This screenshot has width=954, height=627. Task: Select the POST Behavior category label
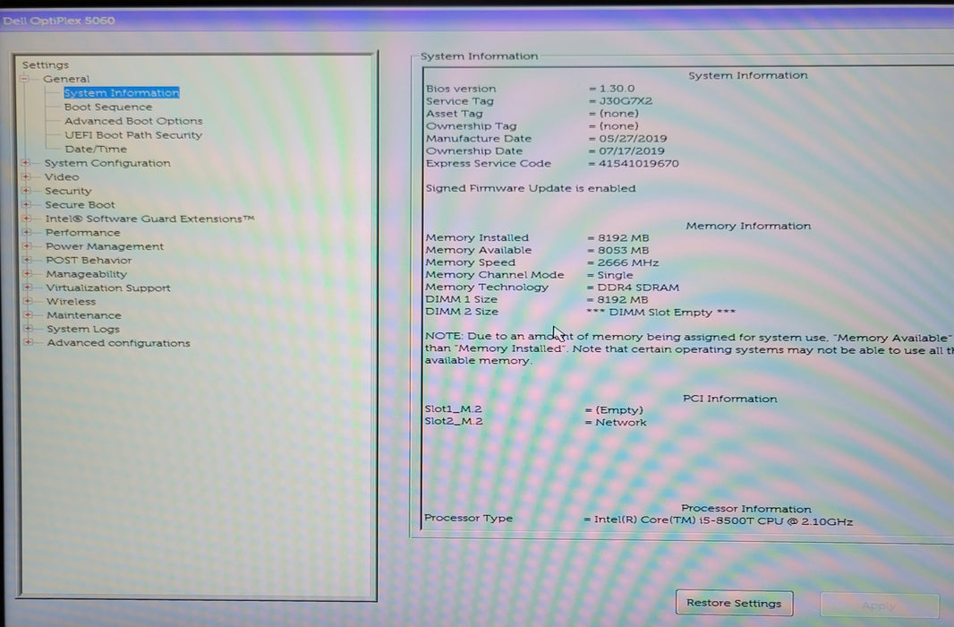pyautogui.click(x=89, y=260)
